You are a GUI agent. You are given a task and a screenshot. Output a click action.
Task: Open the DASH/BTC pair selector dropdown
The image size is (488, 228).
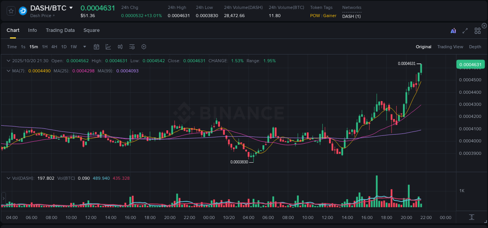coord(71,7)
